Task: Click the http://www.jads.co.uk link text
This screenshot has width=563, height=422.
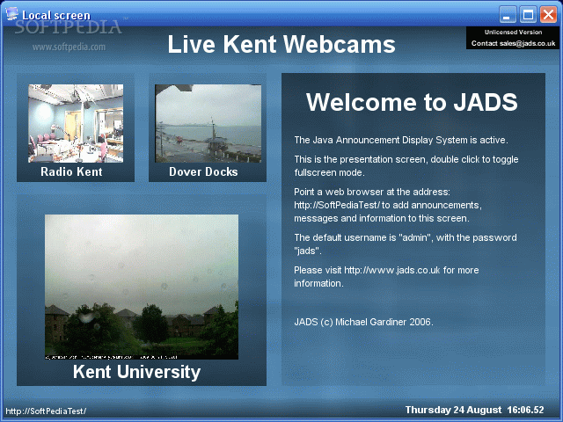Action: pyautogui.click(x=392, y=270)
